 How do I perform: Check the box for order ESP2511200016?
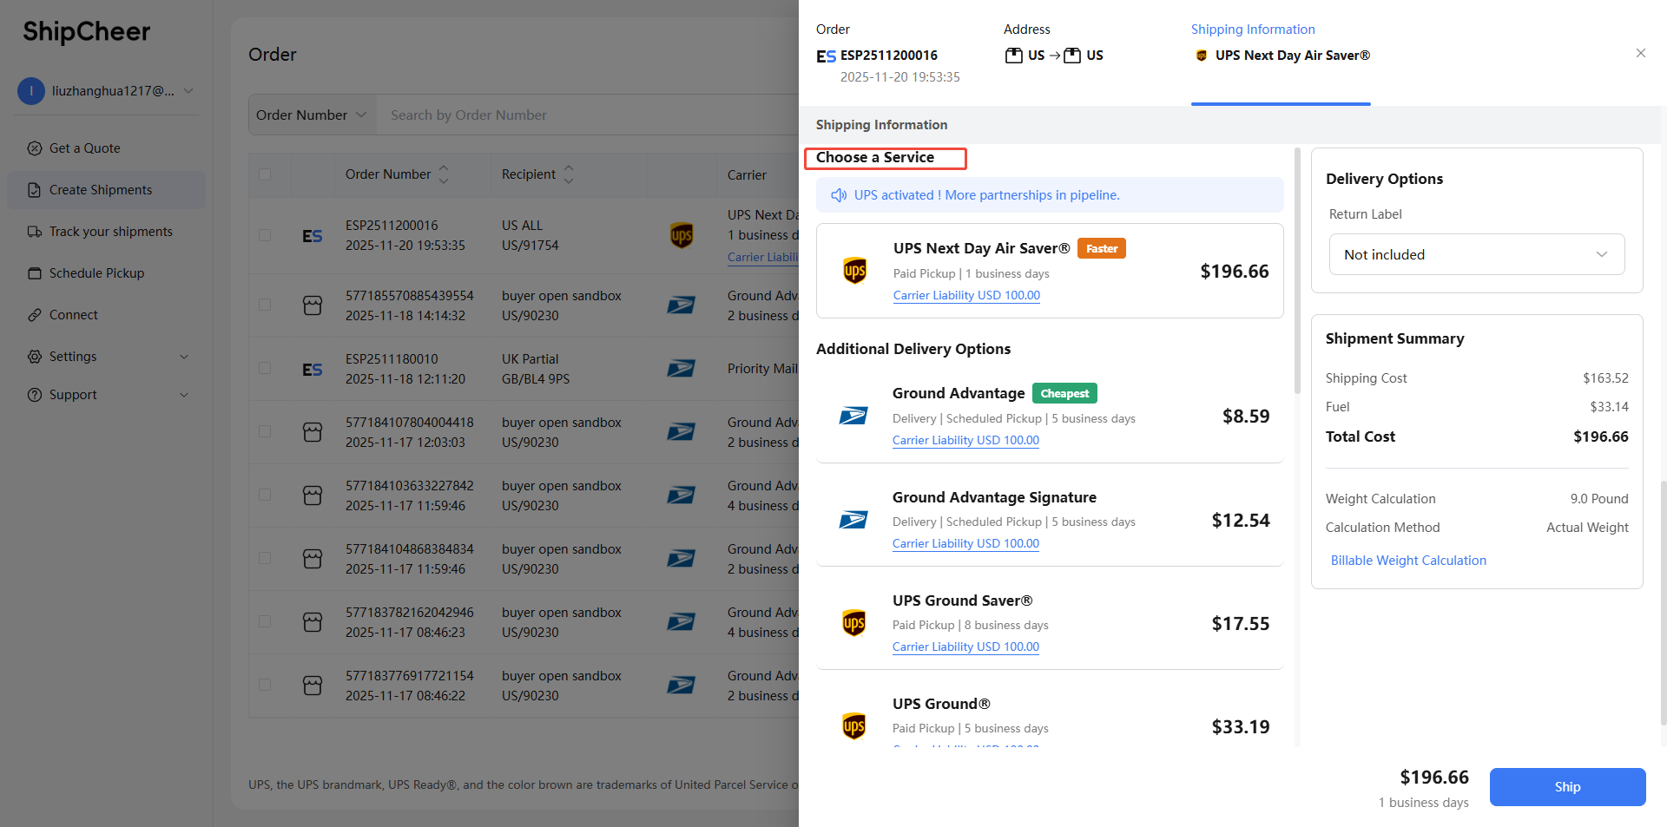265,235
